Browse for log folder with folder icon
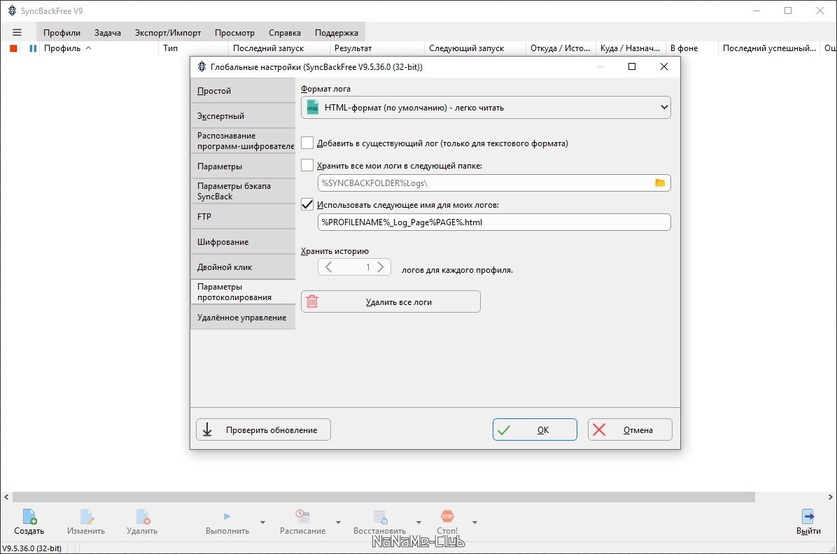The height and width of the screenshot is (554, 837). pos(660,183)
